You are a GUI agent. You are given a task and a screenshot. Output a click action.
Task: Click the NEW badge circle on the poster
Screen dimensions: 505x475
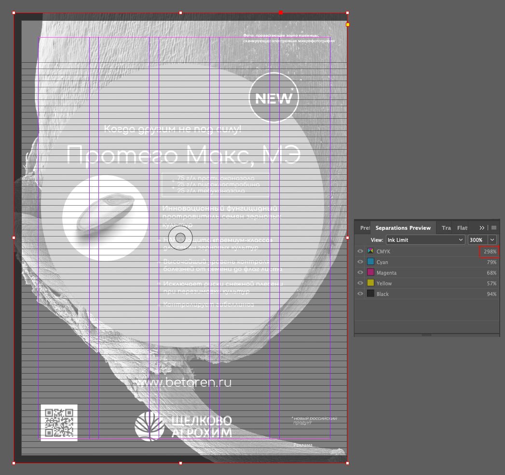274,98
